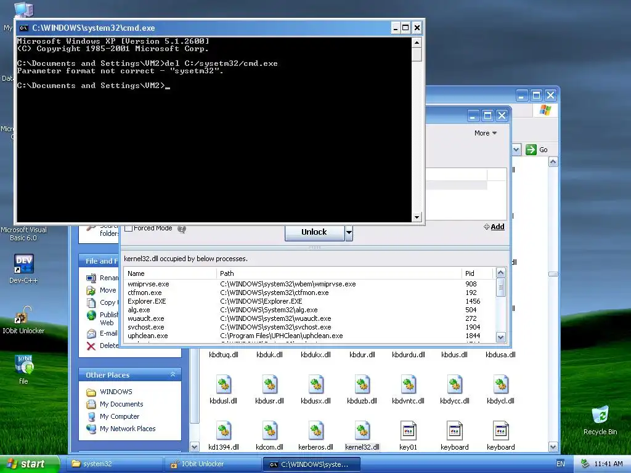The height and width of the screenshot is (473, 631).
Task: Select the wmiprvse.exe process row
Action: [x=309, y=284]
